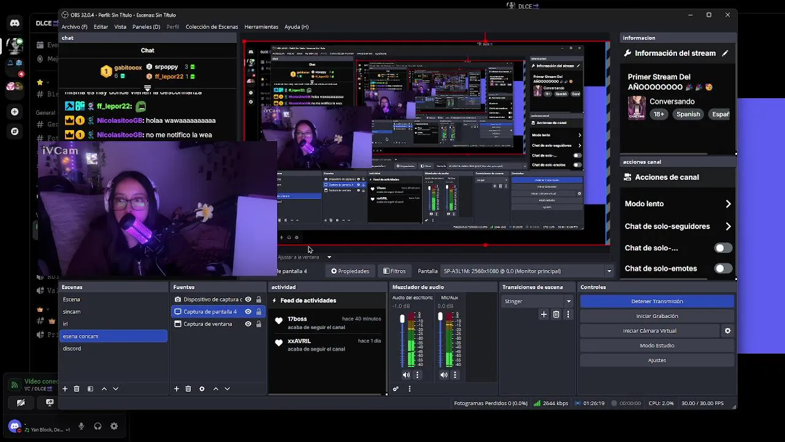Delete the Stinger transition with the trash icon
Screen dimensions: 785x442
pyautogui.click(x=556, y=314)
